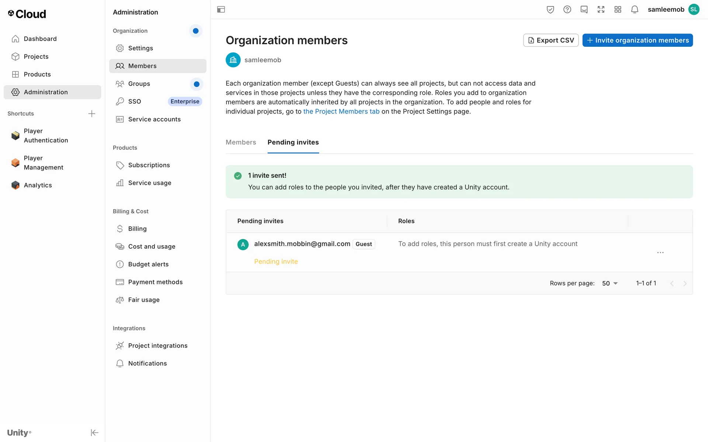Switch to the Members tab

tap(241, 142)
